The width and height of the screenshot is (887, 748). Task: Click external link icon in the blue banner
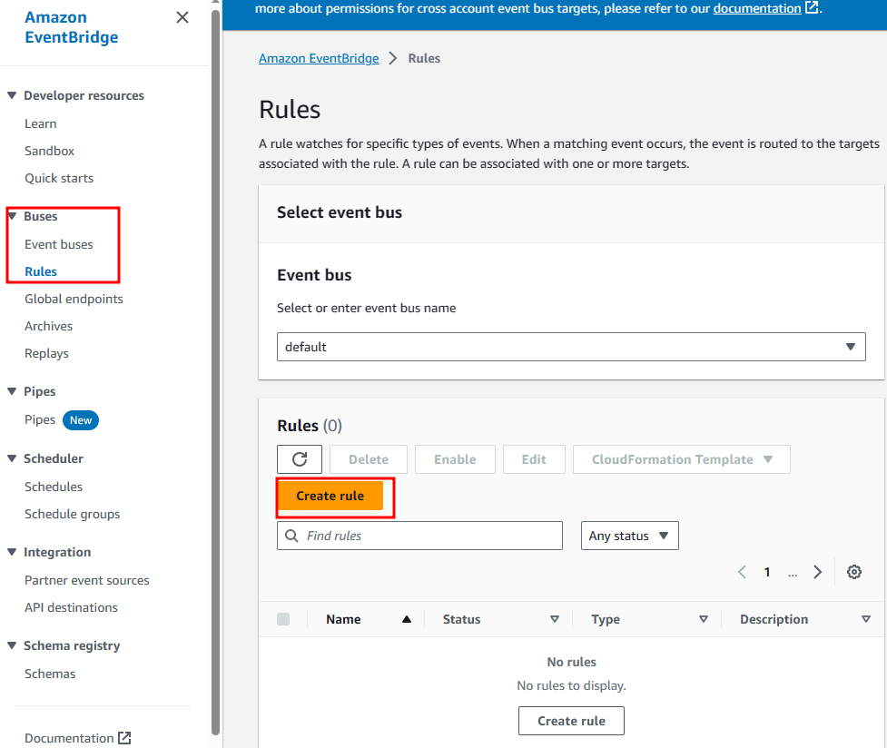(x=812, y=8)
